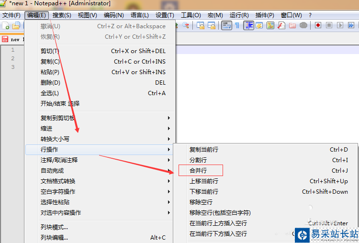Viewport: 359px width, 243px height.
Task: Choose 剪切(T) from the edit menu
Action: [100, 51]
